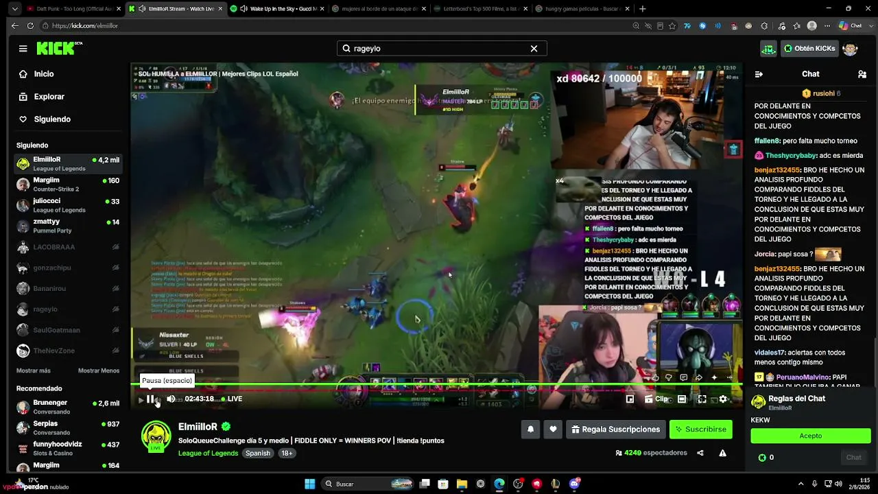This screenshot has width=878, height=494.
Task: Open Discord from the taskbar
Action: click(x=574, y=484)
